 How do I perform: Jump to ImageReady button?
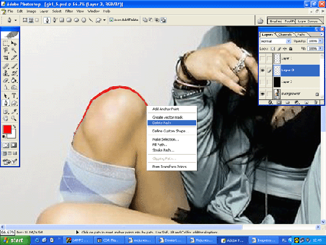tap(10, 161)
